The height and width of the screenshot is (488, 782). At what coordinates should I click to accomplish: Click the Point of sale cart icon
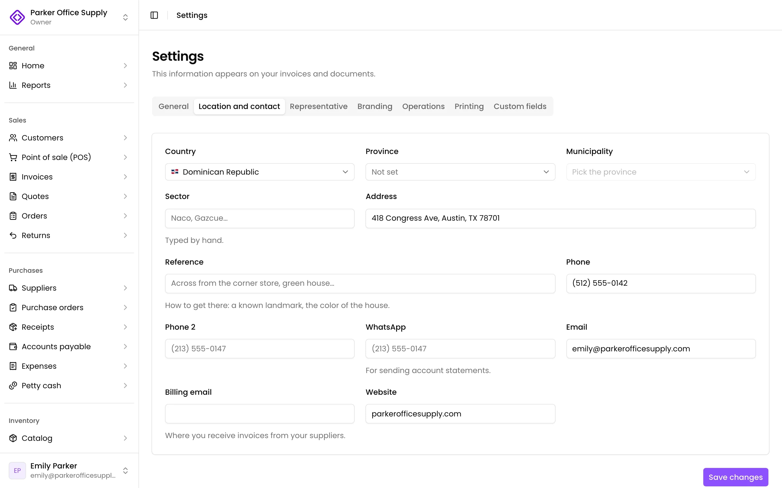[13, 157]
